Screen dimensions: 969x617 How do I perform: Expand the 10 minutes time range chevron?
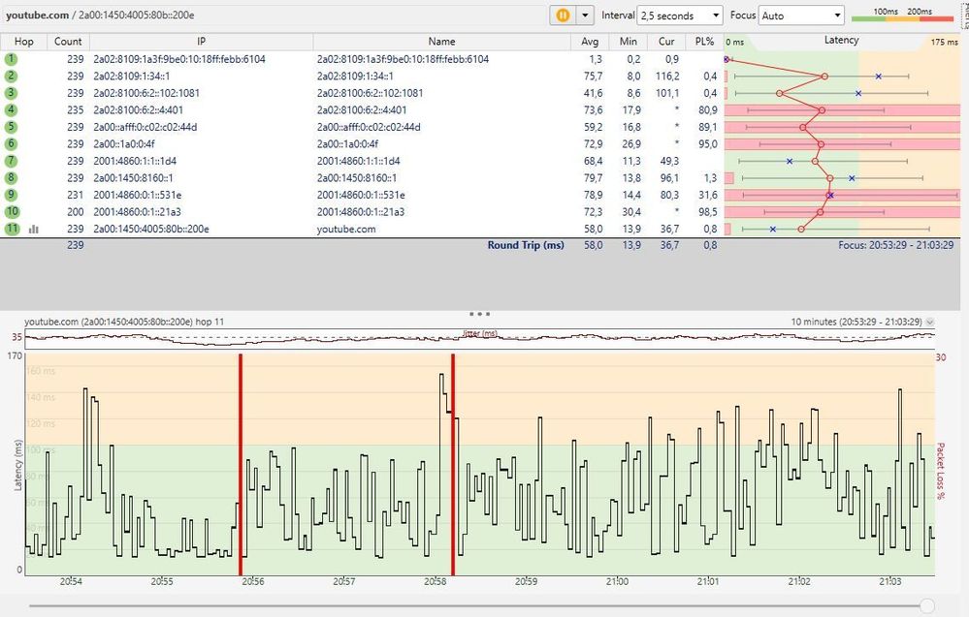coord(930,323)
